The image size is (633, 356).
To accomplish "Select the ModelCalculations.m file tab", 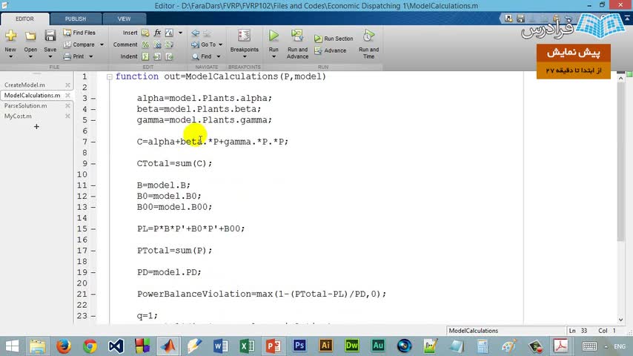I will pos(33,96).
